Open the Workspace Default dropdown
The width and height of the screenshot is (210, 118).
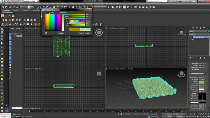pos(31,1)
